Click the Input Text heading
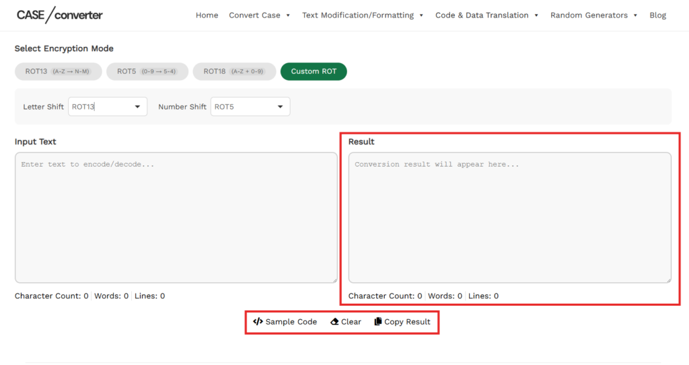Image resolution: width=689 pixels, height=365 pixels. (35, 141)
